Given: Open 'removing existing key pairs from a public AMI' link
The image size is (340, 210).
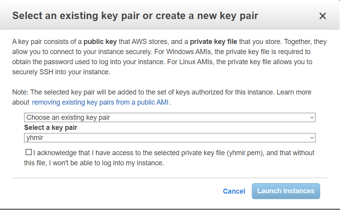Looking at the screenshot, I should (100, 103).
